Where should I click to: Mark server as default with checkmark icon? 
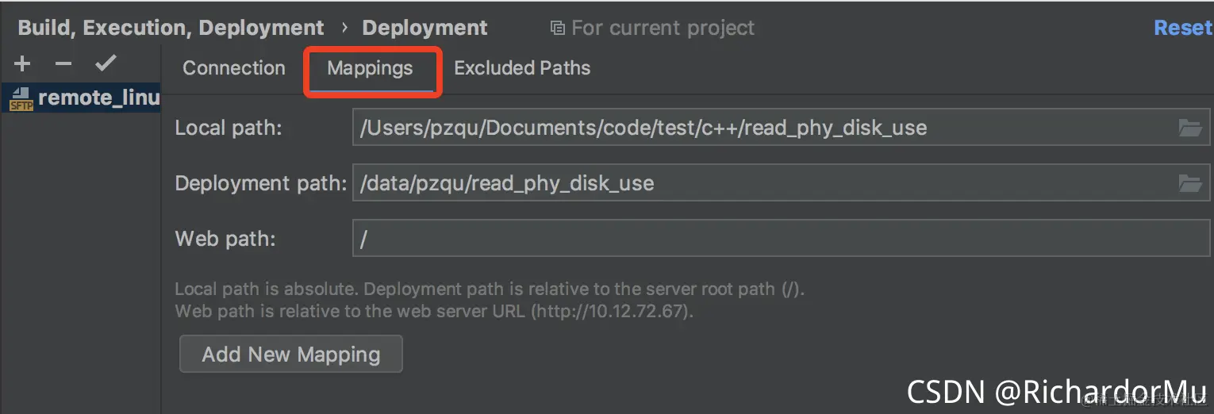pyautogui.click(x=106, y=63)
